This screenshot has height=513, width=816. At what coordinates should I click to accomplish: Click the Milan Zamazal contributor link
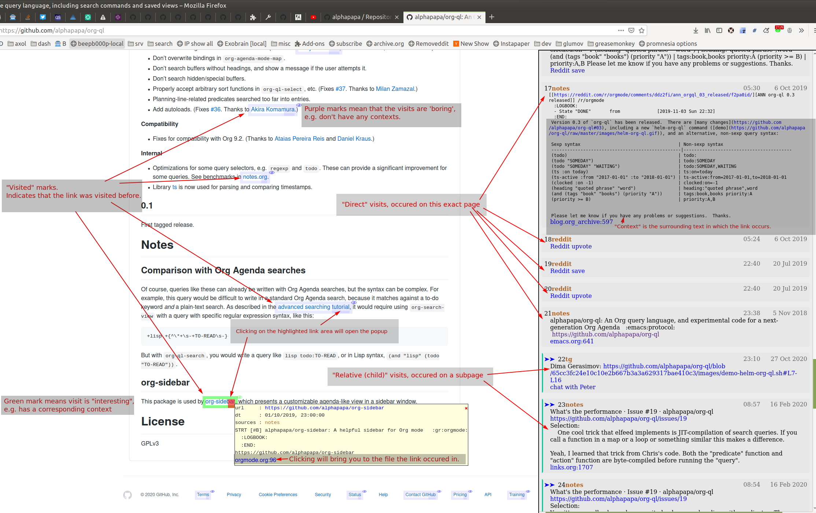click(395, 89)
